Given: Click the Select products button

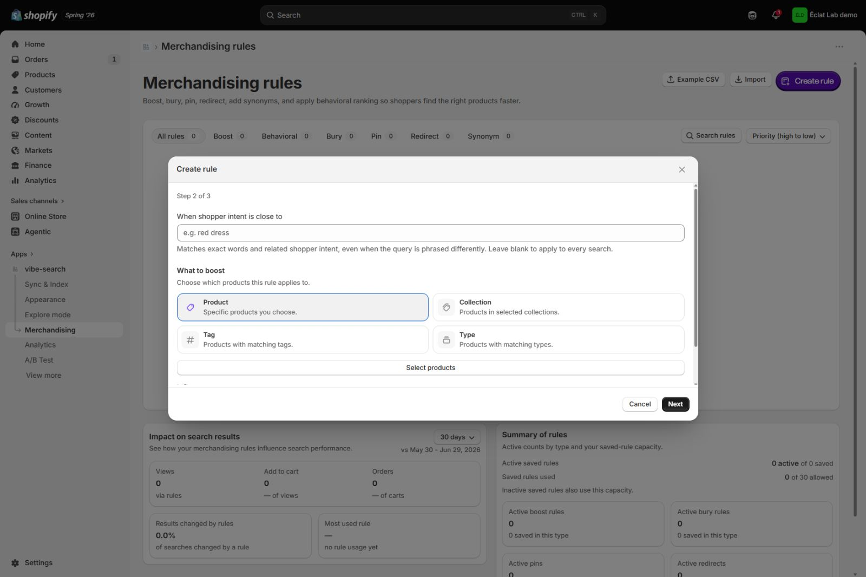Looking at the screenshot, I should point(430,368).
